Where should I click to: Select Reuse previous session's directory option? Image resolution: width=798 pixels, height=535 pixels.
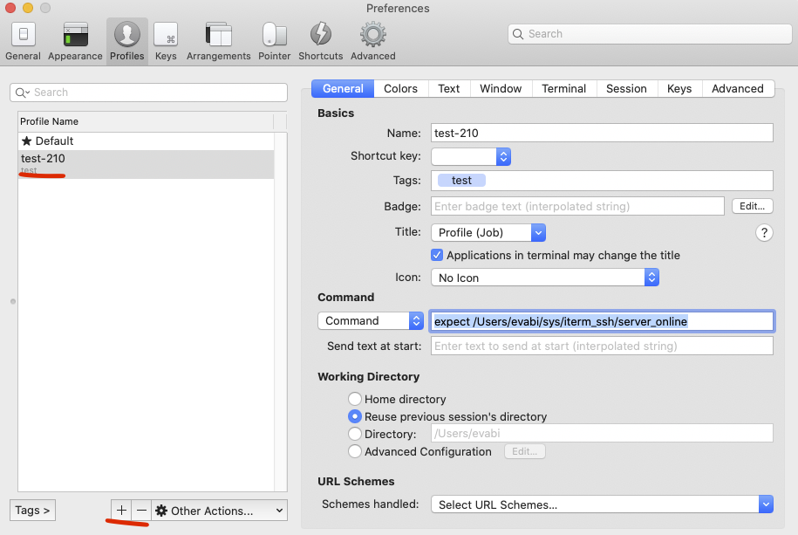(355, 416)
